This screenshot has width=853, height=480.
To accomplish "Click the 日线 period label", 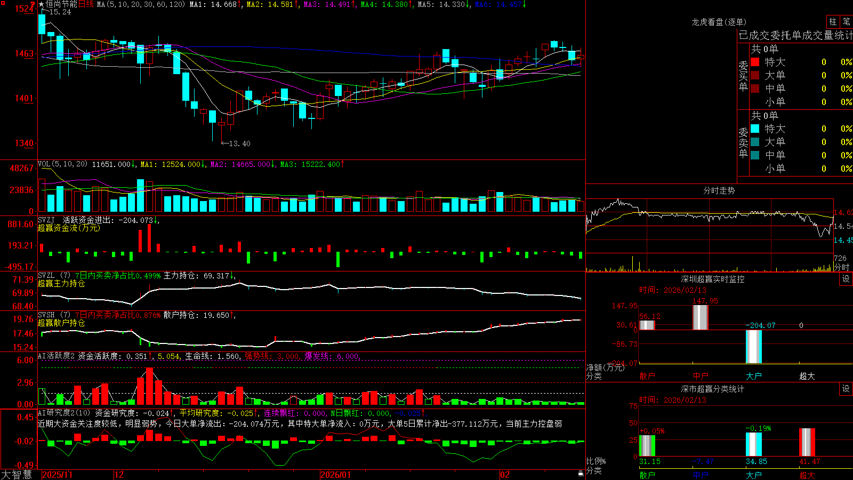I will click(86, 4).
